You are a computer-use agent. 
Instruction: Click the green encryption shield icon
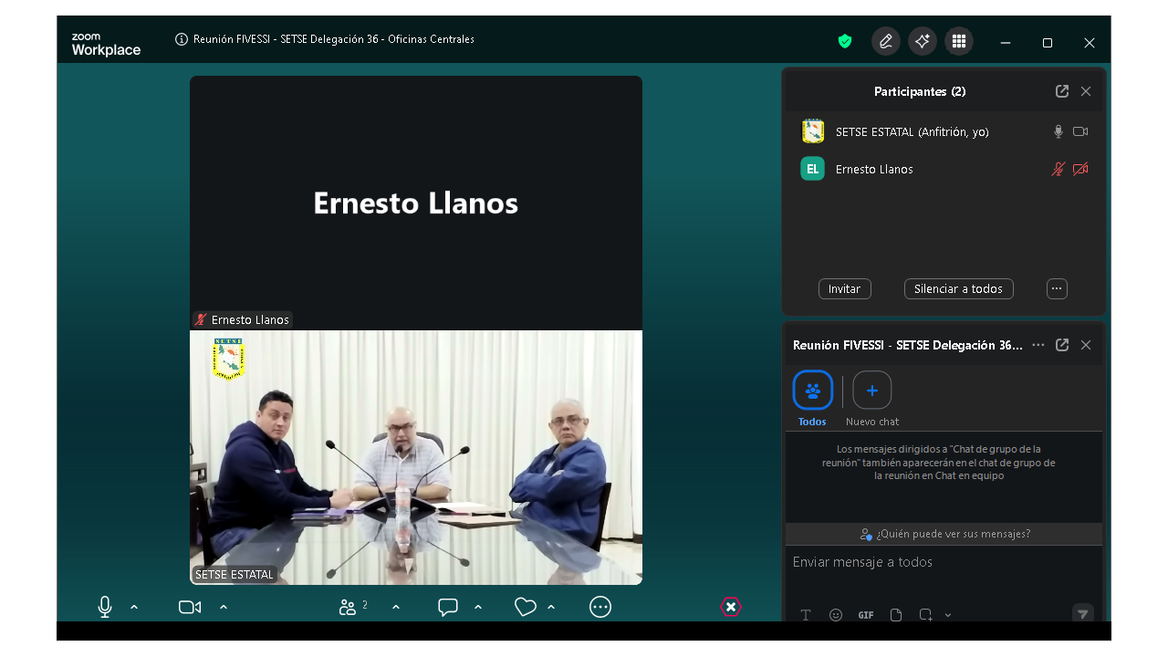tap(845, 41)
